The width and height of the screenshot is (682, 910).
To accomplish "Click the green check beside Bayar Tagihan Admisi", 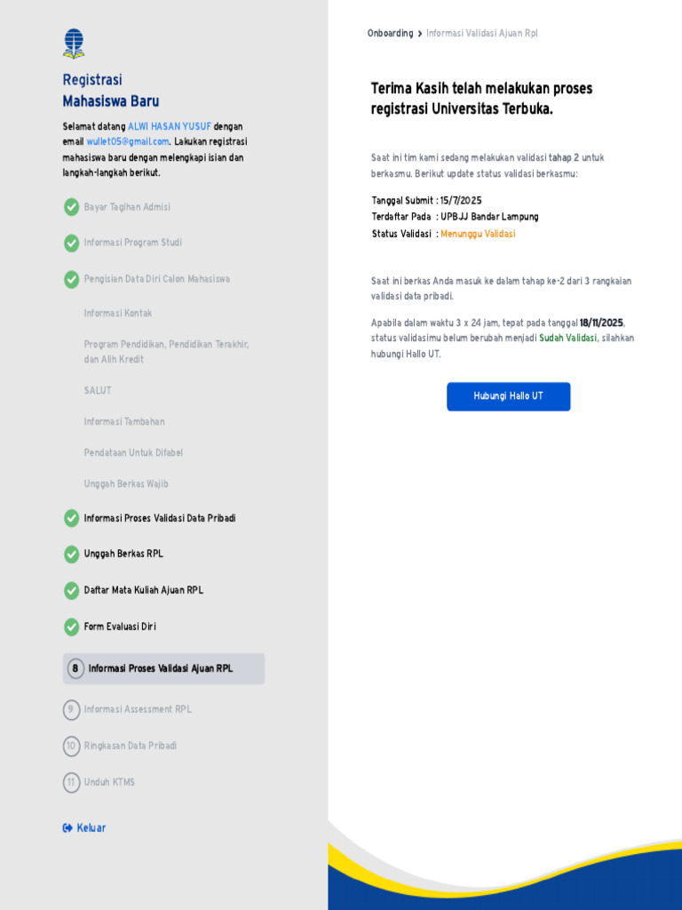I will tap(71, 207).
